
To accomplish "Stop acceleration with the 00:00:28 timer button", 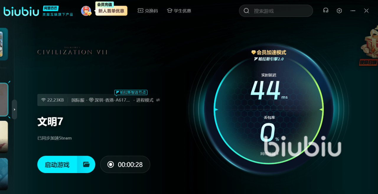I will (125, 164).
